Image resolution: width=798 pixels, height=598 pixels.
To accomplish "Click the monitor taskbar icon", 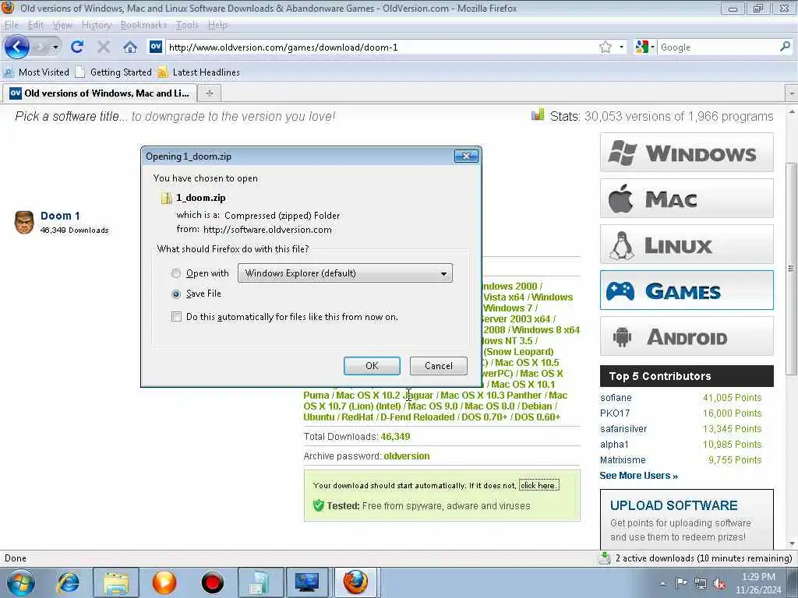I will pyautogui.click(x=308, y=582).
